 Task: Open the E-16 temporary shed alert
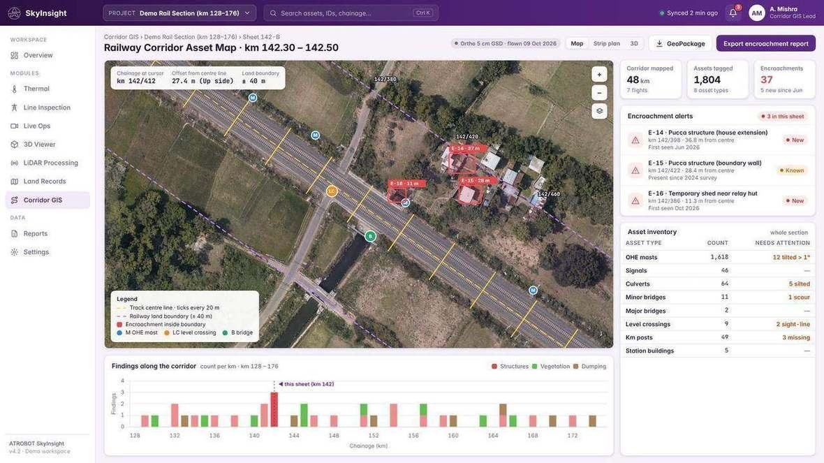(x=717, y=200)
